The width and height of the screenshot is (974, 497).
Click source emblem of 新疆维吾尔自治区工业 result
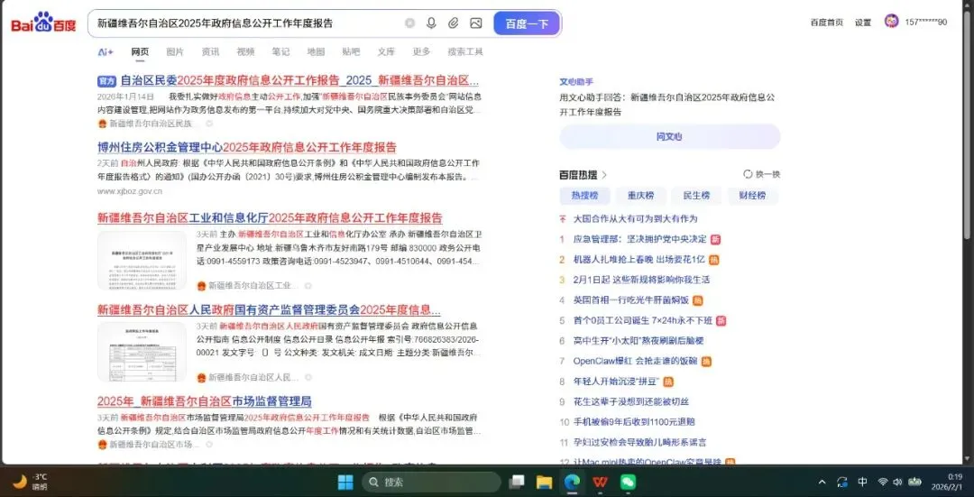pyautogui.click(x=201, y=286)
